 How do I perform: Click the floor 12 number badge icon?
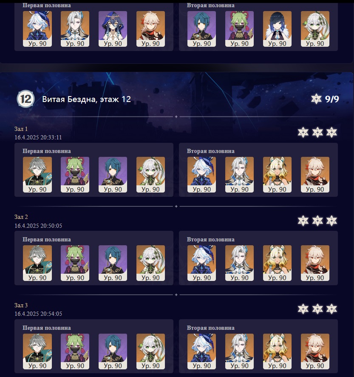pos(25,99)
